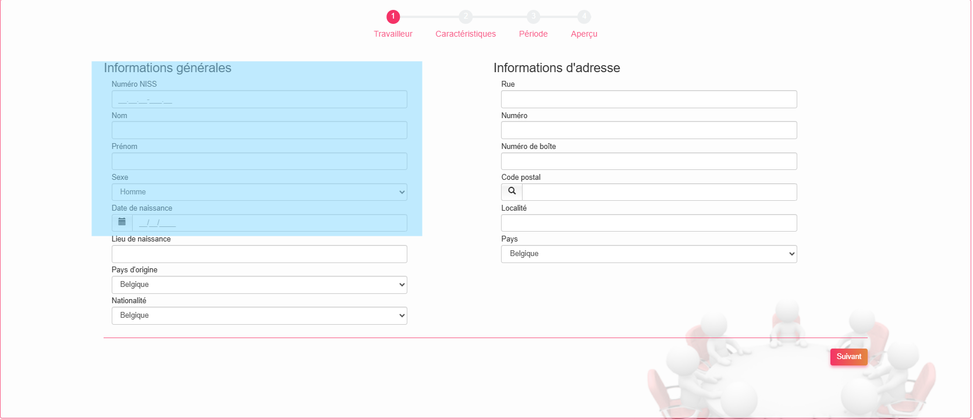The height and width of the screenshot is (419, 973).
Task: Click step 4 circle in progress bar
Action: point(584,17)
